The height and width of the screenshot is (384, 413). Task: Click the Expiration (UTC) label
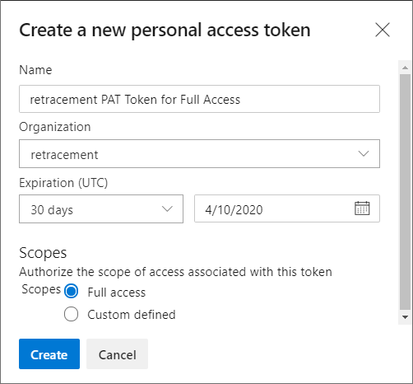(63, 183)
